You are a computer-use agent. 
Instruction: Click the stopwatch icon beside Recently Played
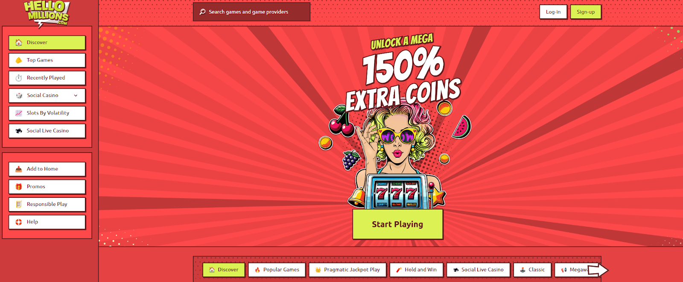(x=19, y=78)
